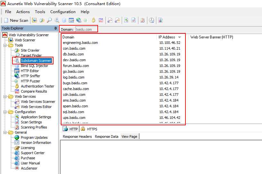Open Application Settings toolbar icon
The height and width of the screenshot is (174, 262).
tap(126, 20)
